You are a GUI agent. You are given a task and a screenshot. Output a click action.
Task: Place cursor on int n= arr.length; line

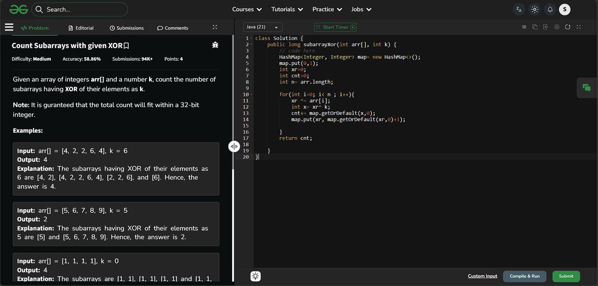click(306, 82)
